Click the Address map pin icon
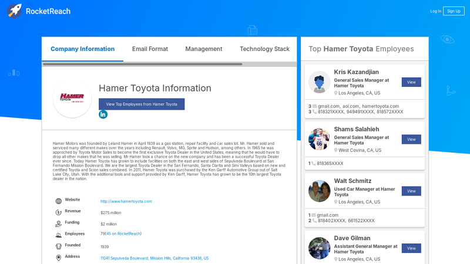The image size is (470, 264). 59,258
